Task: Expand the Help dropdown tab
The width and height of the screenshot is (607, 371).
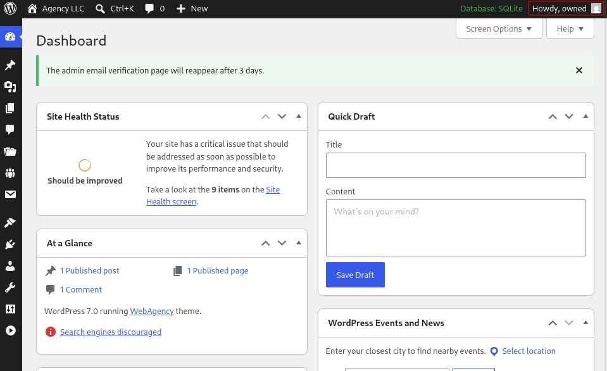Action: click(570, 29)
